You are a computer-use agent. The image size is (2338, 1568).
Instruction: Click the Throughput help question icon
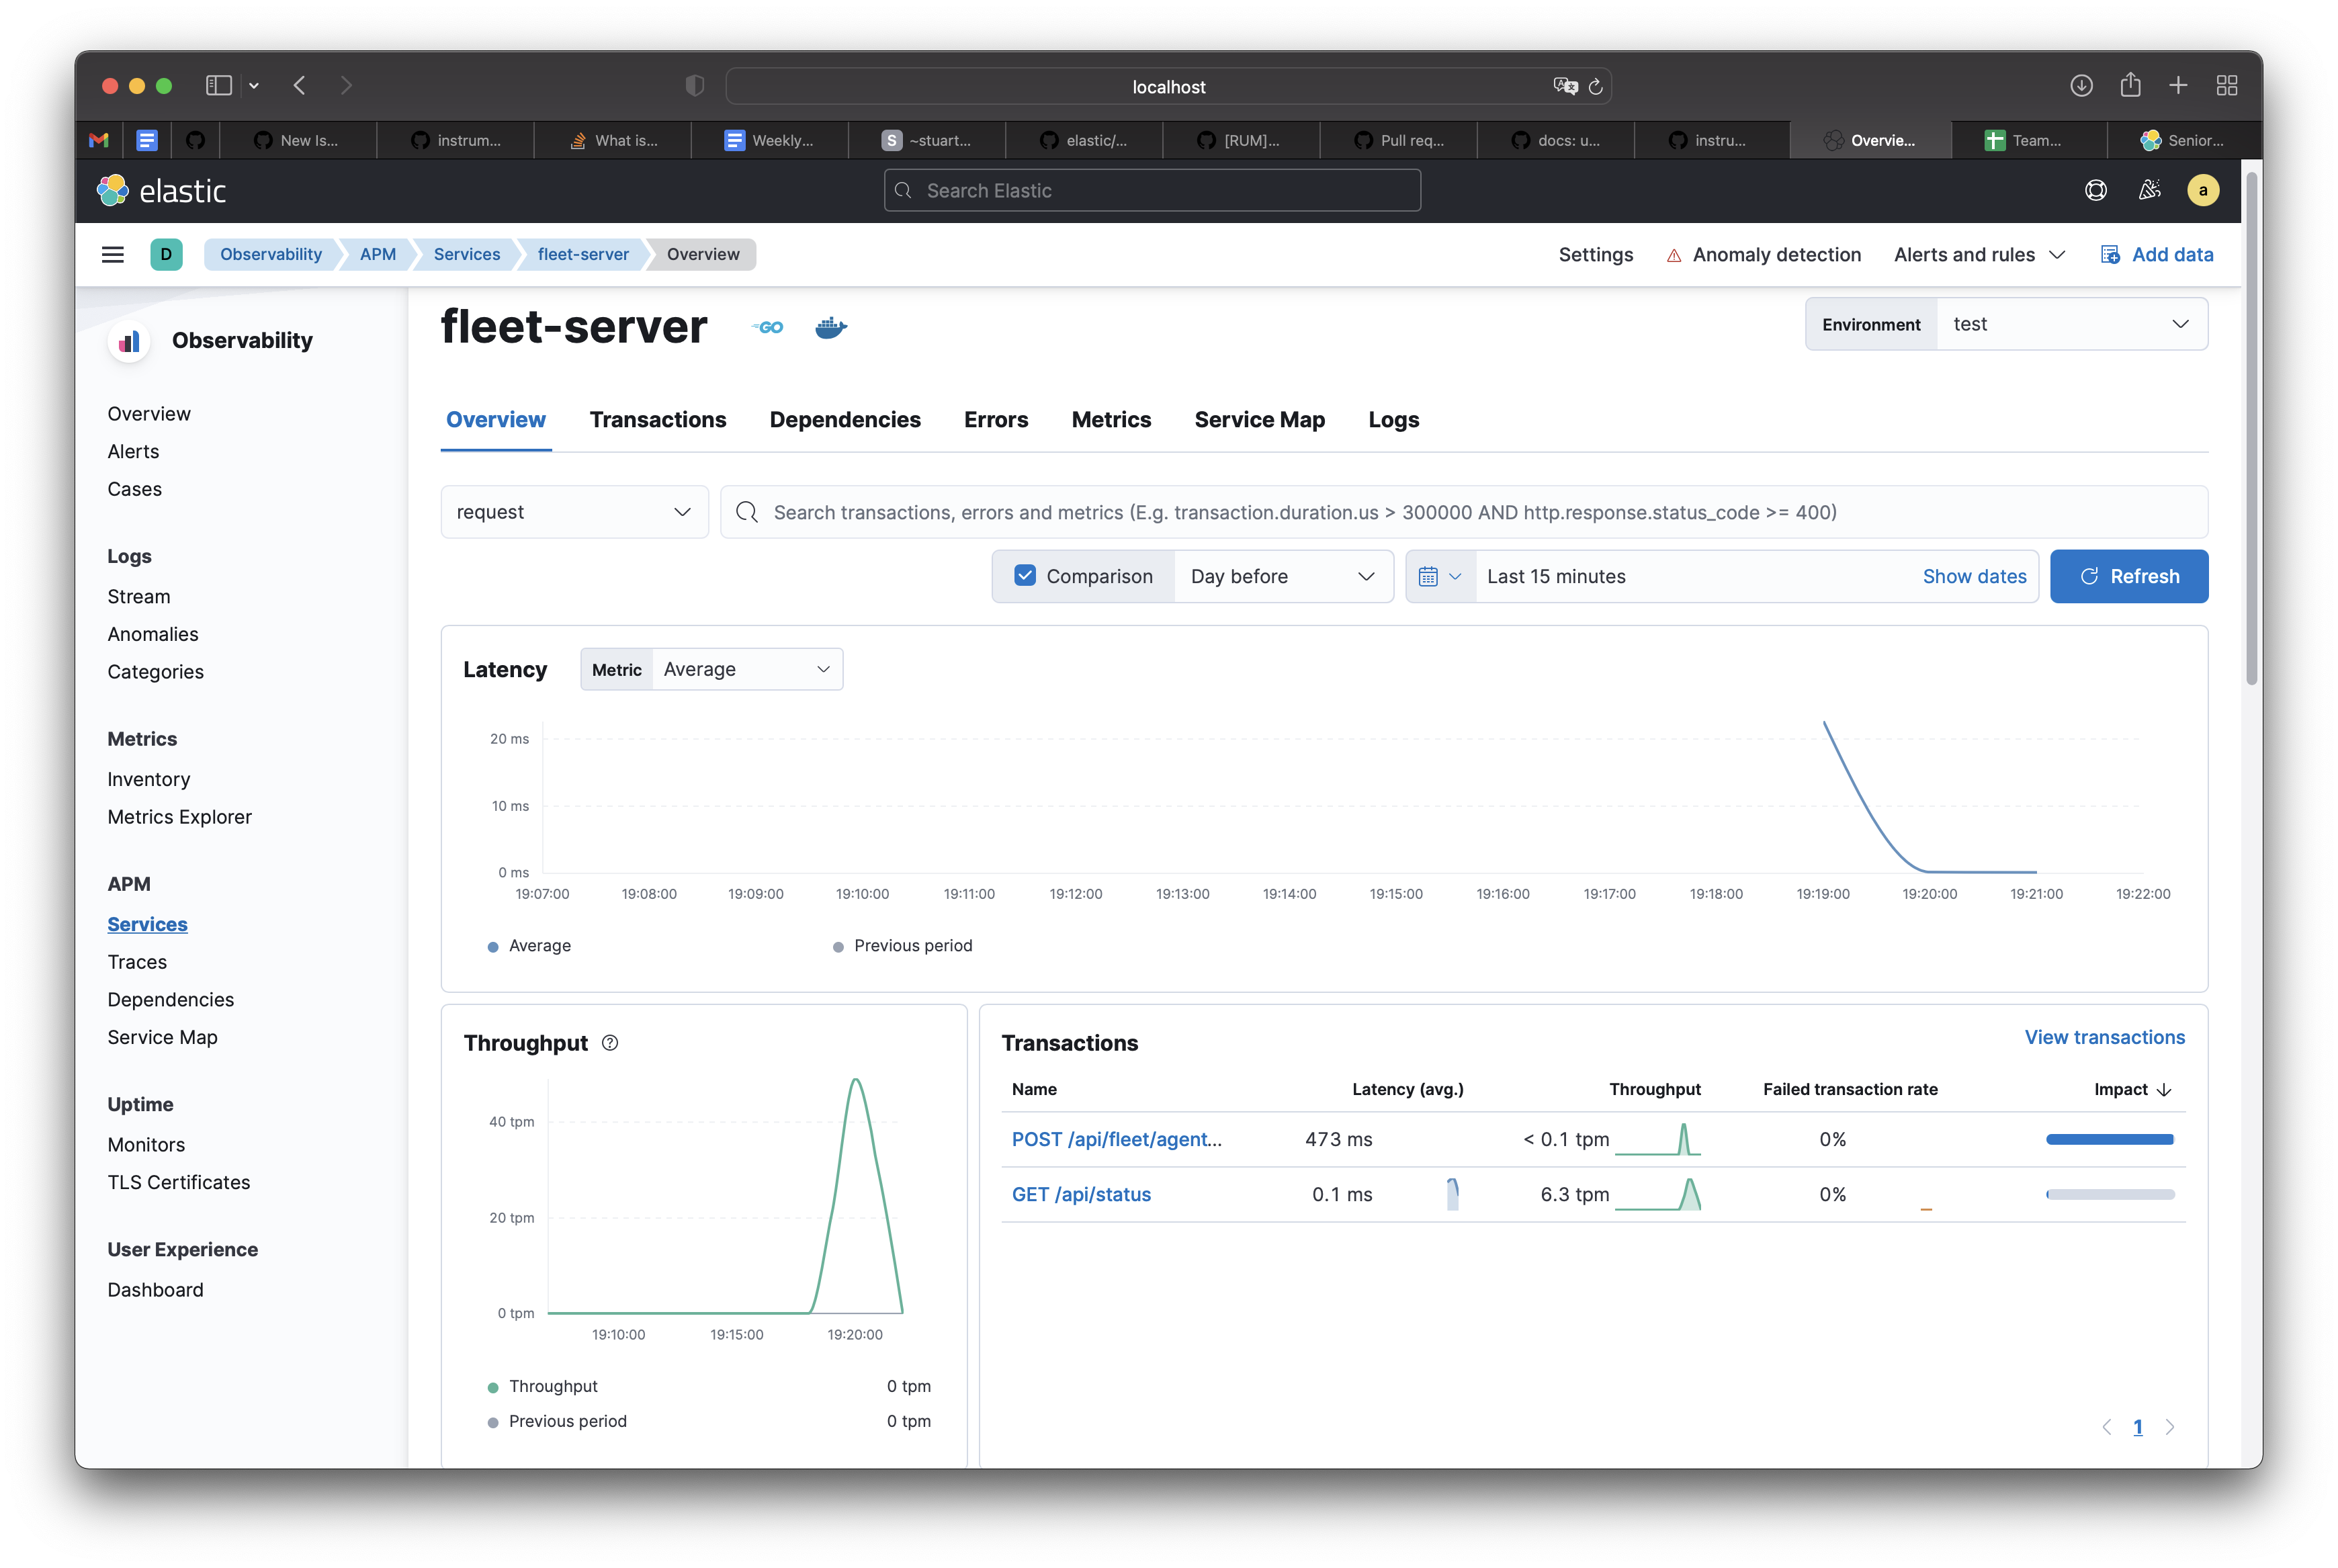pyautogui.click(x=610, y=1043)
